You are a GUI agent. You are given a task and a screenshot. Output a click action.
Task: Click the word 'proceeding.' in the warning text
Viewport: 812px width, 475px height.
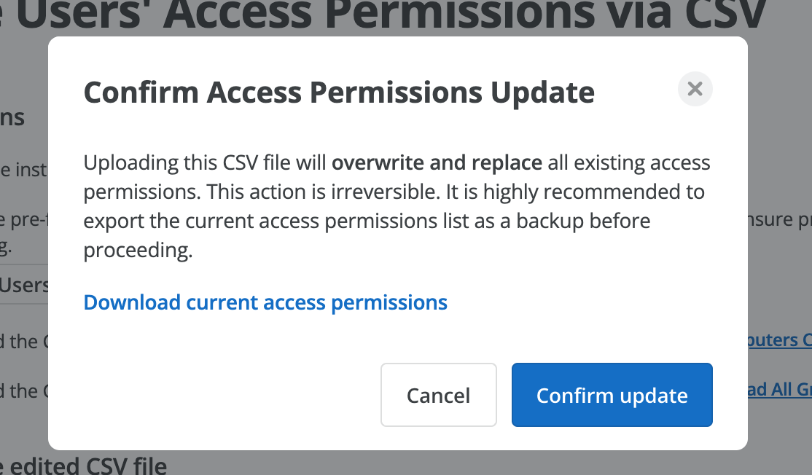click(x=138, y=251)
